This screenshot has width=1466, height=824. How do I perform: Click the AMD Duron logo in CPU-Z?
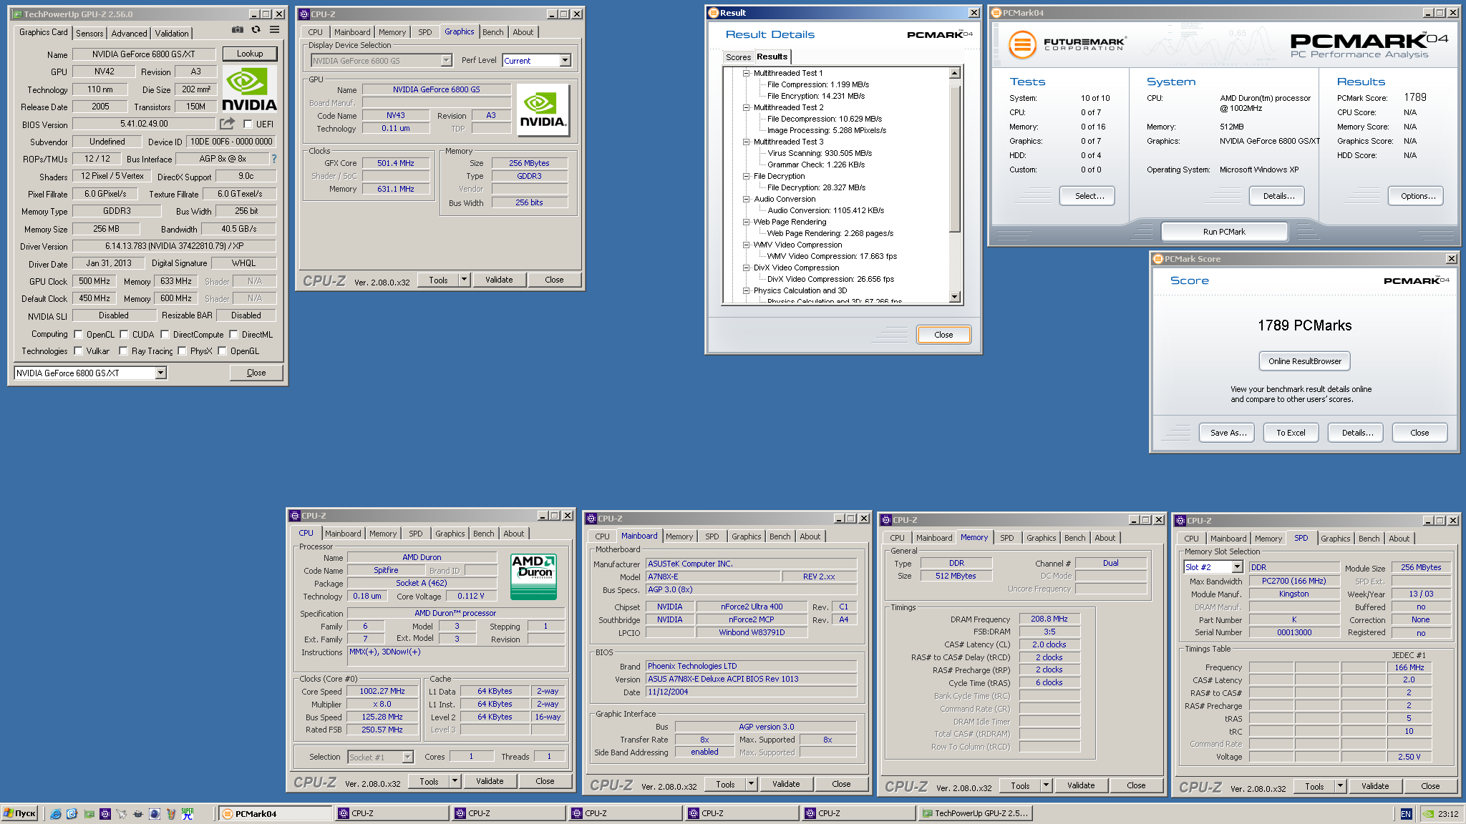pyautogui.click(x=533, y=576)
